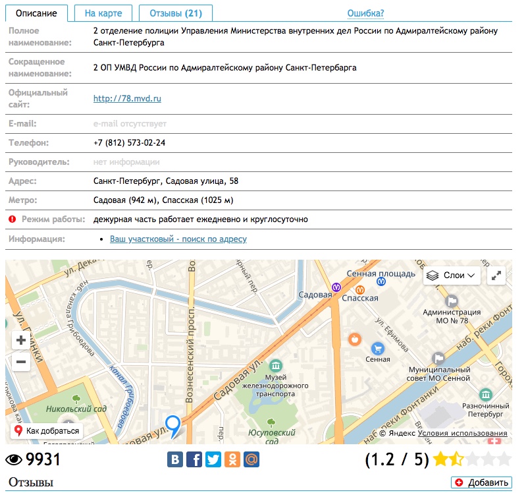This screenshot has height=493, width=528.
Task: Open Ваш участковый search link
Action: pyautogui.click(x=178, y=239)
